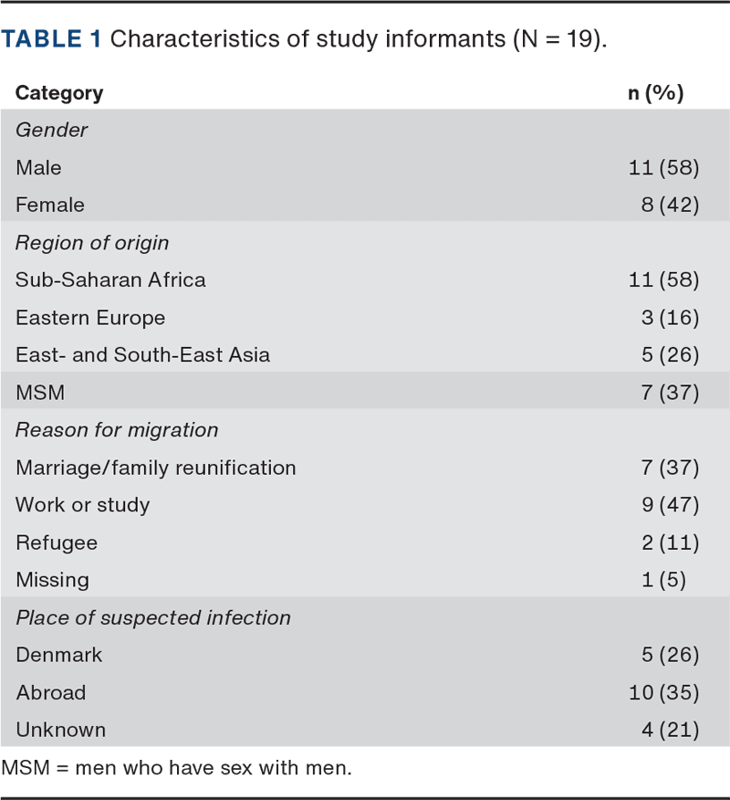The height and width of the screenshot is (800, 730).
Task: Click the Reason for migration heading
Action: (x=117, y=430)
